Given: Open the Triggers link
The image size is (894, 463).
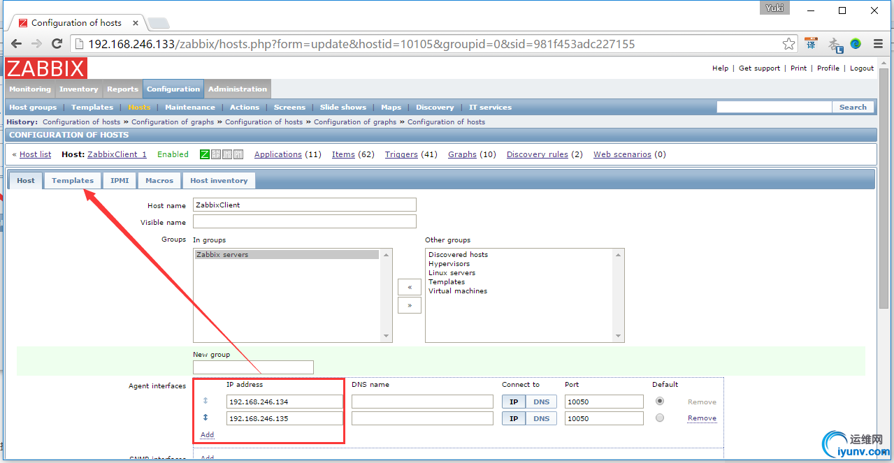Looking at the screenshot, I should [401, 154].
